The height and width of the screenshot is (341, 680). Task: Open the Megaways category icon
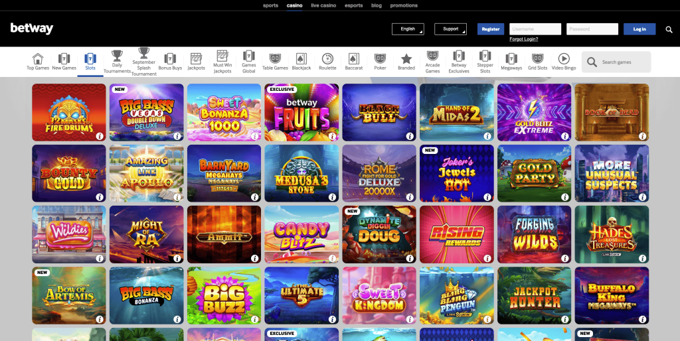511,58
